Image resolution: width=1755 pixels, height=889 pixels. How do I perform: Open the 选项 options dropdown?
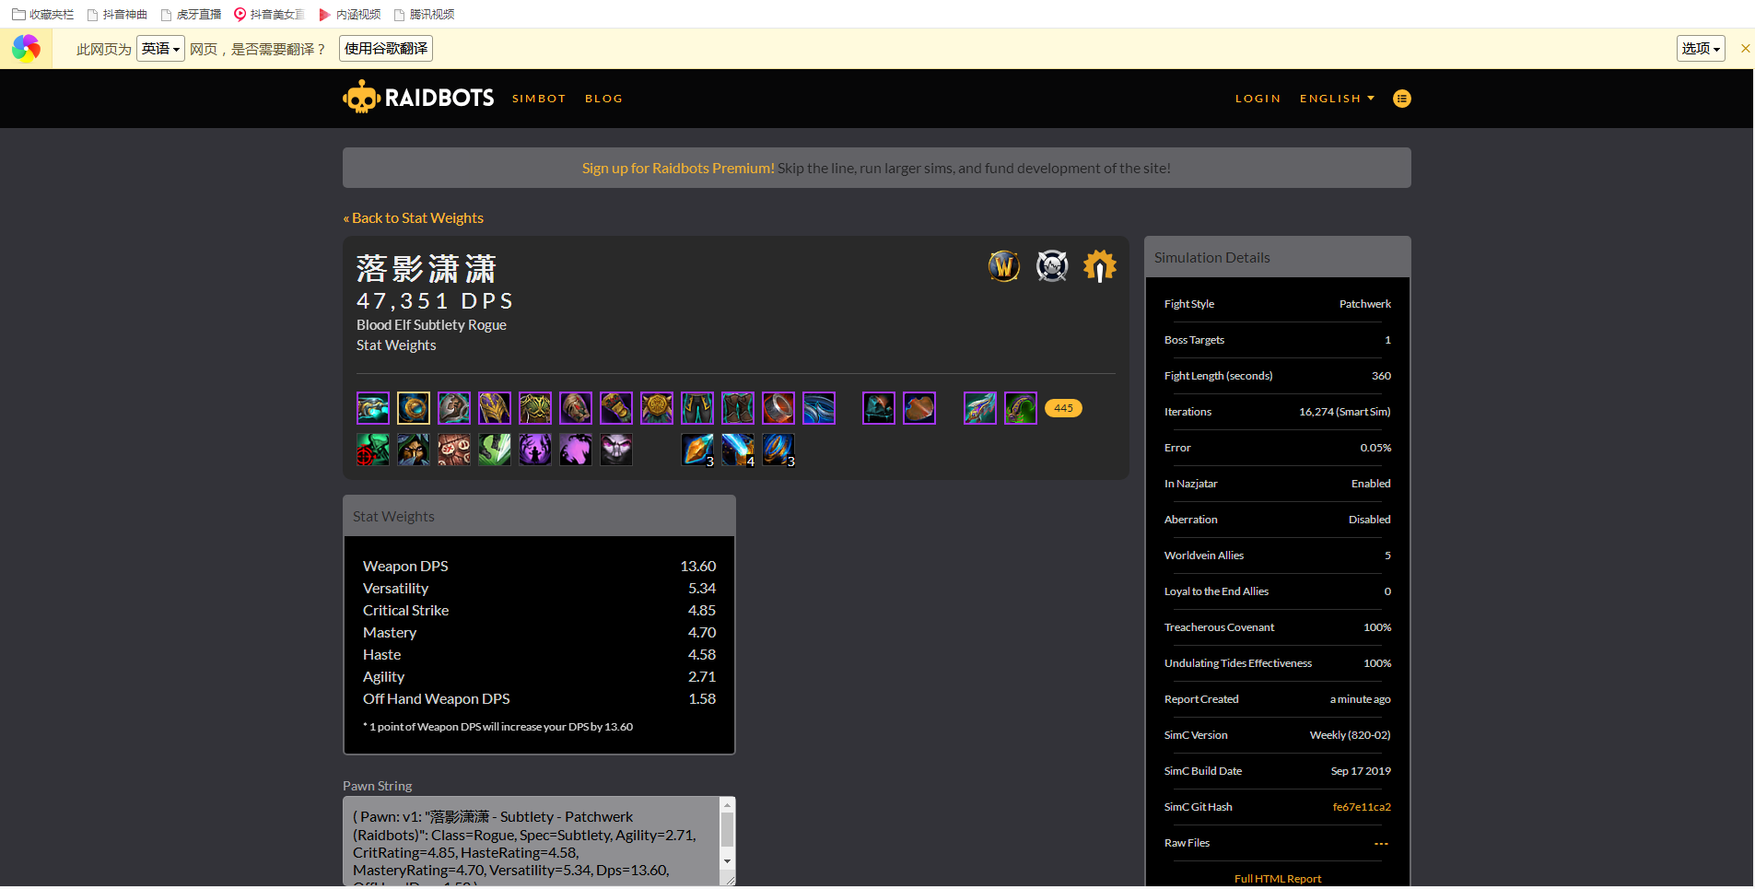[1701, 49]
